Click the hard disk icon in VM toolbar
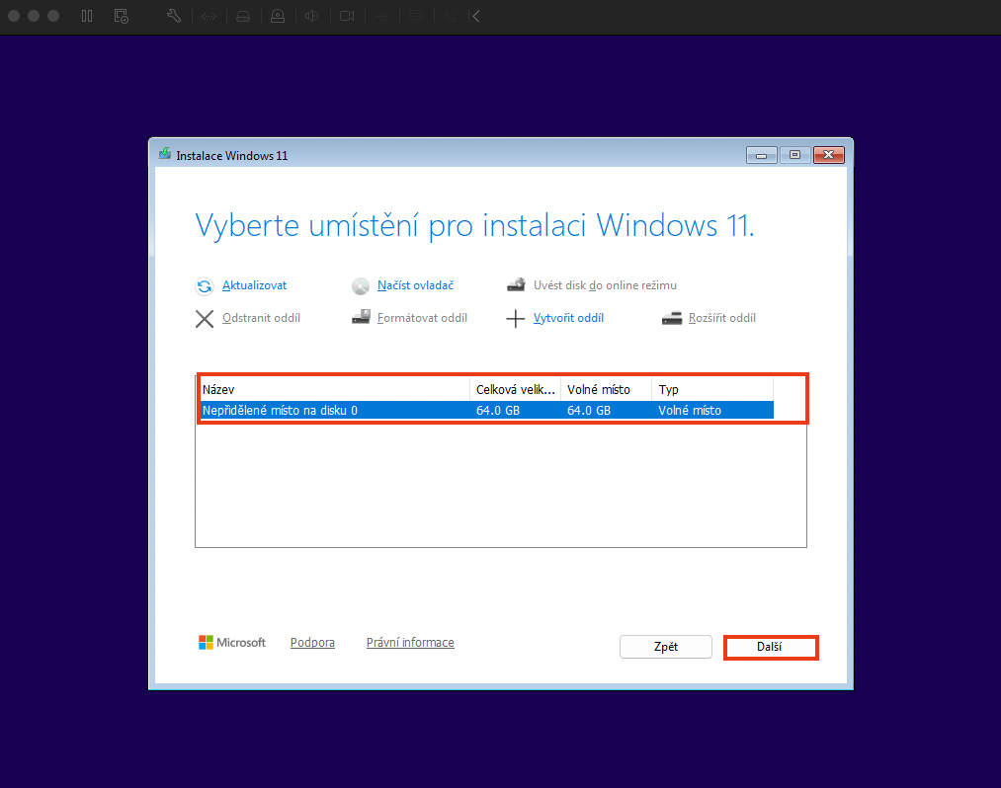The height and width of the screenshot is (788, 1001). pyautogui.click(x=243, y=16)
